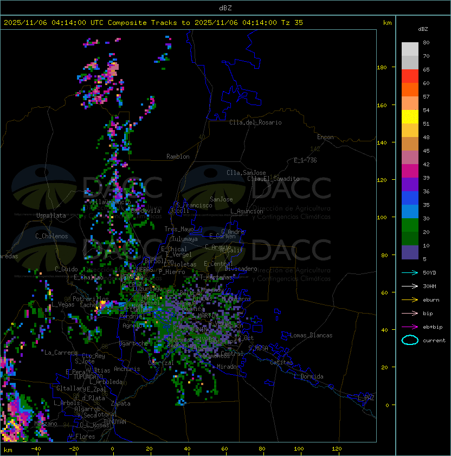
Task: Click the 'Clla.SanJose' map label
Action: 246,173
